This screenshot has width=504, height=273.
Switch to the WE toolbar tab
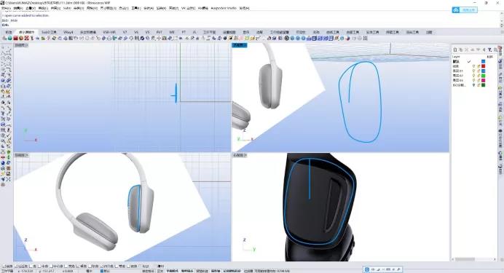172,33
